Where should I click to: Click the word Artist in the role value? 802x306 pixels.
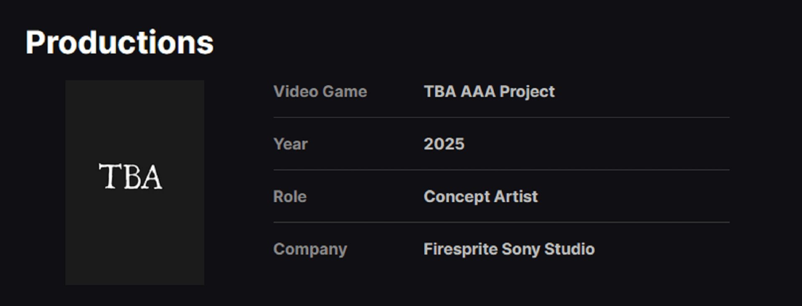click(516, 196)
